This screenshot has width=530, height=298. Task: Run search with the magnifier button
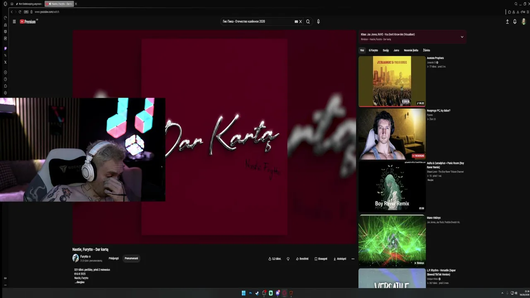[x=308, y=22]
